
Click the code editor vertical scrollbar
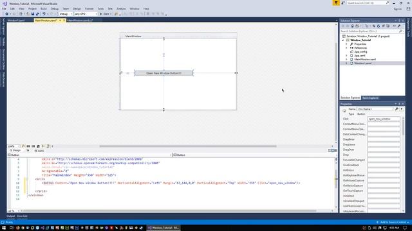pos(336,179)
